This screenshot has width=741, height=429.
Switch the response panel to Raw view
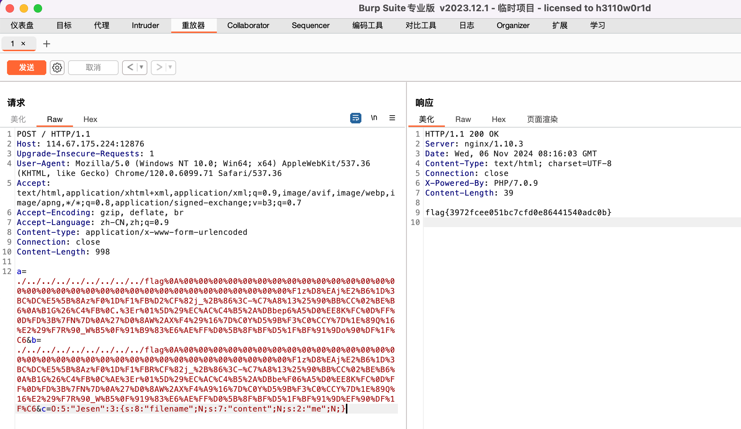point(463,119)
